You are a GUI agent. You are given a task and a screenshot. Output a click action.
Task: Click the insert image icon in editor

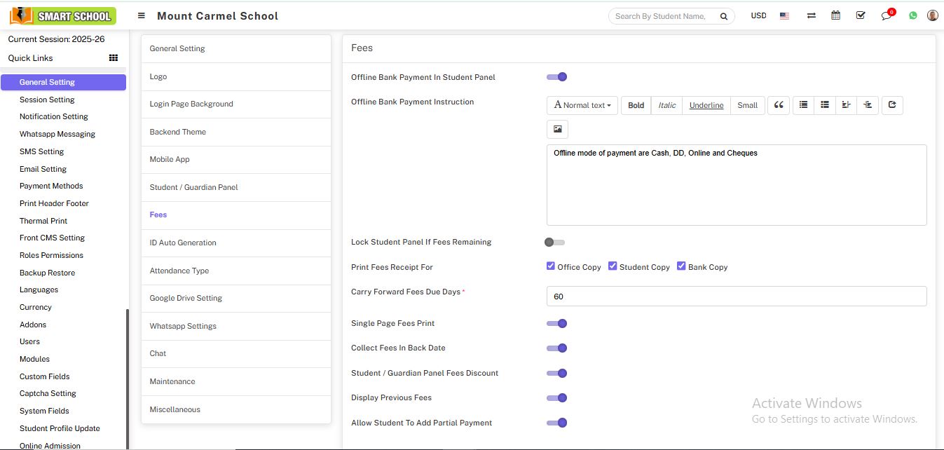557,129
